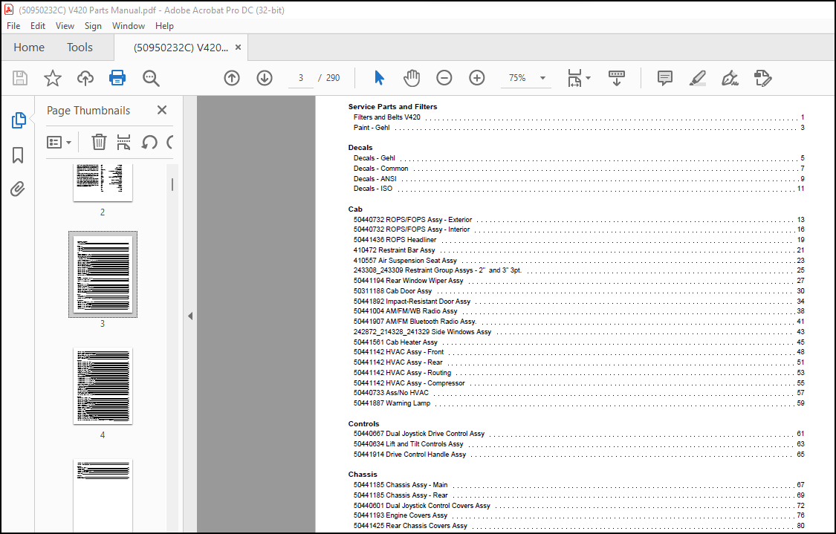Open the Attachments paperclip panel
Image resolution: width=836 pixels, height=534 pixels.
(18, 189)
